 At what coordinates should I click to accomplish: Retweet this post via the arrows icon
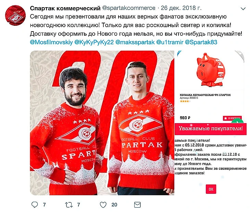(x=69, y=205)
